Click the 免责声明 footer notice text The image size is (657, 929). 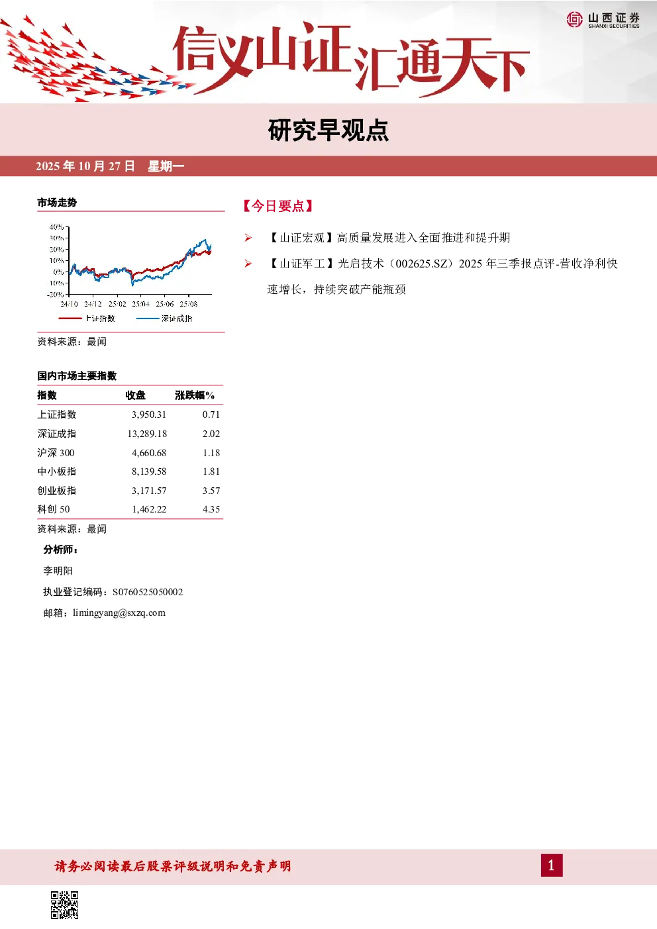pos(173,866)
